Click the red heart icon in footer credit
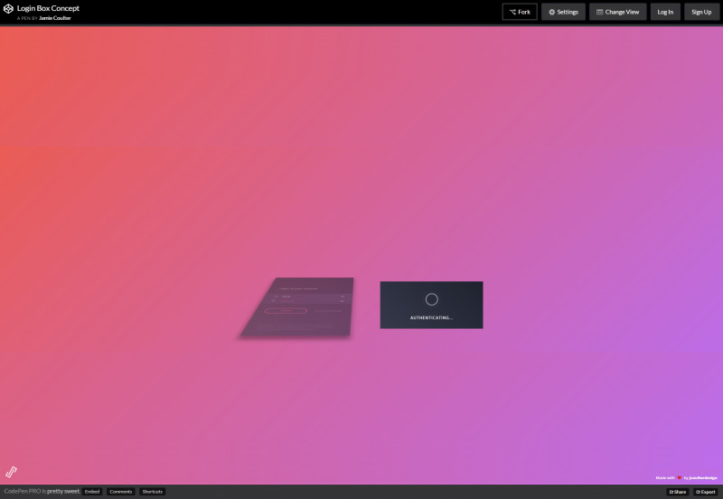The height and width of the screenshot is (499, 723). (x=679, y=477)
